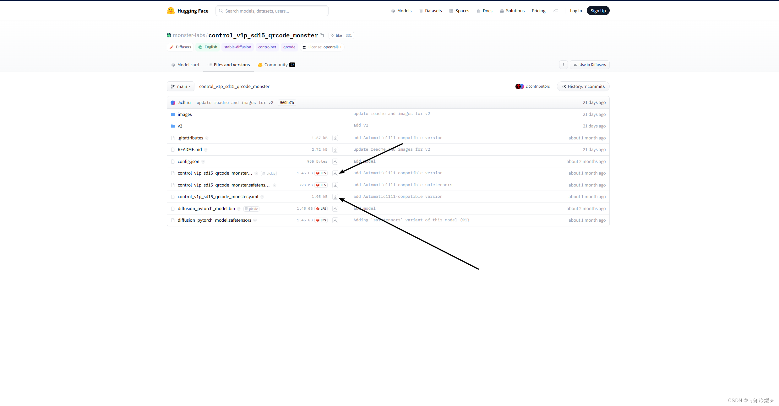Download diffusion_pytorch_model.safetensors file

335,220
